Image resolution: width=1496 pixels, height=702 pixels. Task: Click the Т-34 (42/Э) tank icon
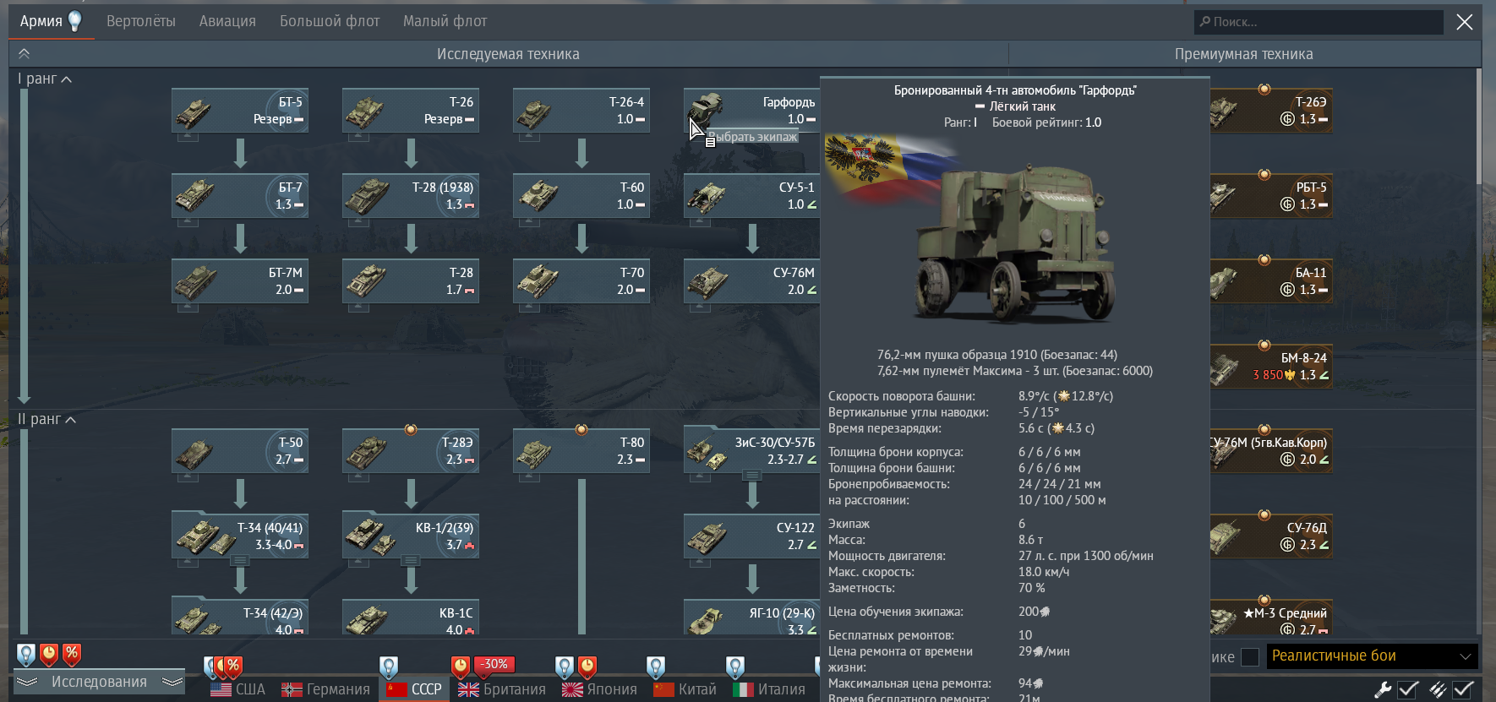click(199, 621)
